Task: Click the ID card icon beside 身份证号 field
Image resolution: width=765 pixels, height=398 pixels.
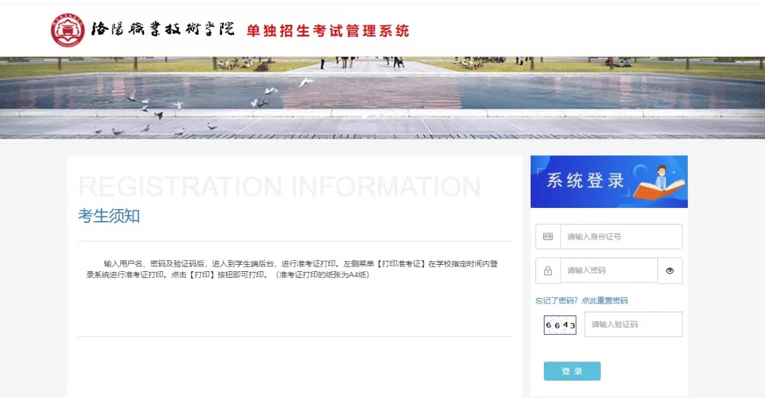Action: pyautogui.click(x=548, y=237)
